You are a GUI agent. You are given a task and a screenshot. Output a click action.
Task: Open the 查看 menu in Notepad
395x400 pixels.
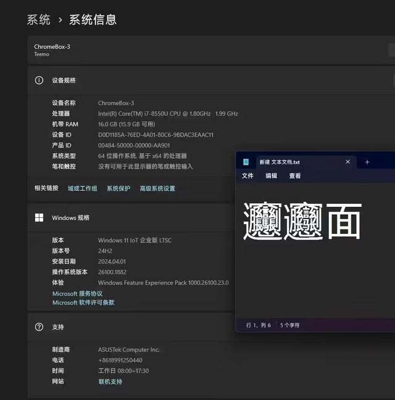(295, 176)
